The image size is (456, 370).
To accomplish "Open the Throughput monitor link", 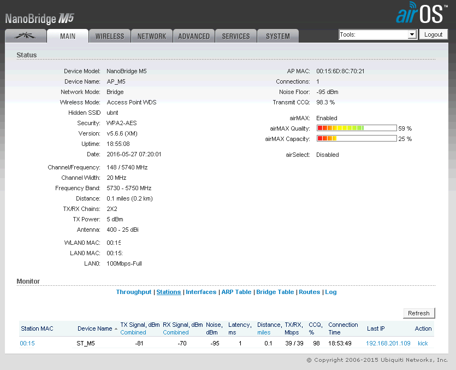I will pos(134,292).
